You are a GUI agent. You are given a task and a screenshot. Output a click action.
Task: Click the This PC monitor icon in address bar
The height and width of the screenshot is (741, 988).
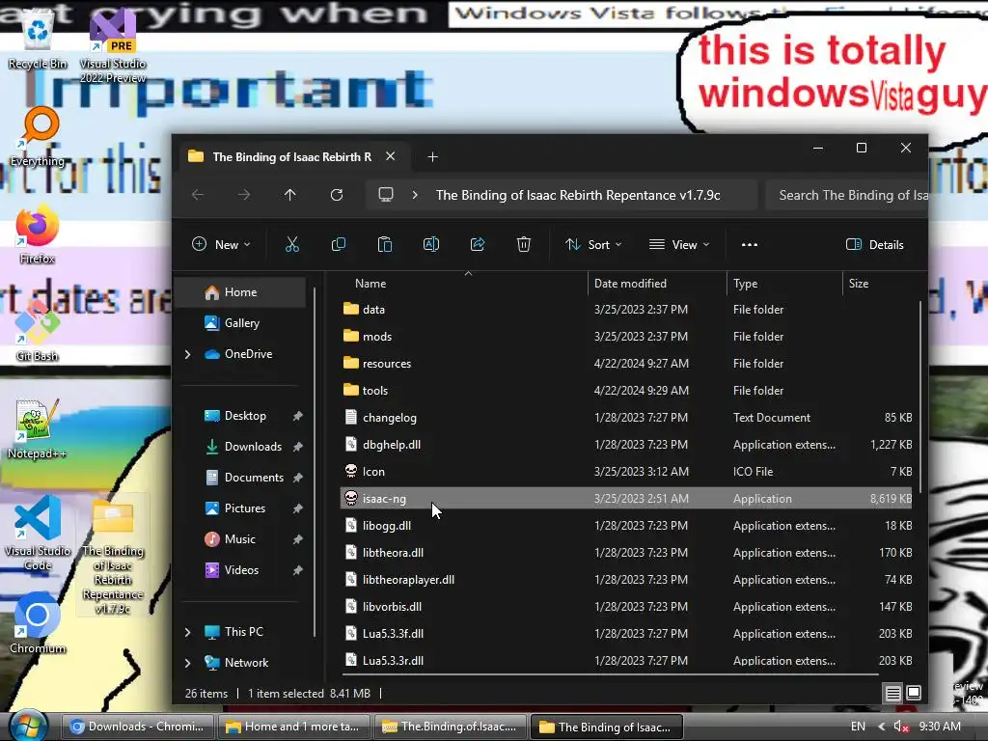pyautogui.click(x=386, y=195)
